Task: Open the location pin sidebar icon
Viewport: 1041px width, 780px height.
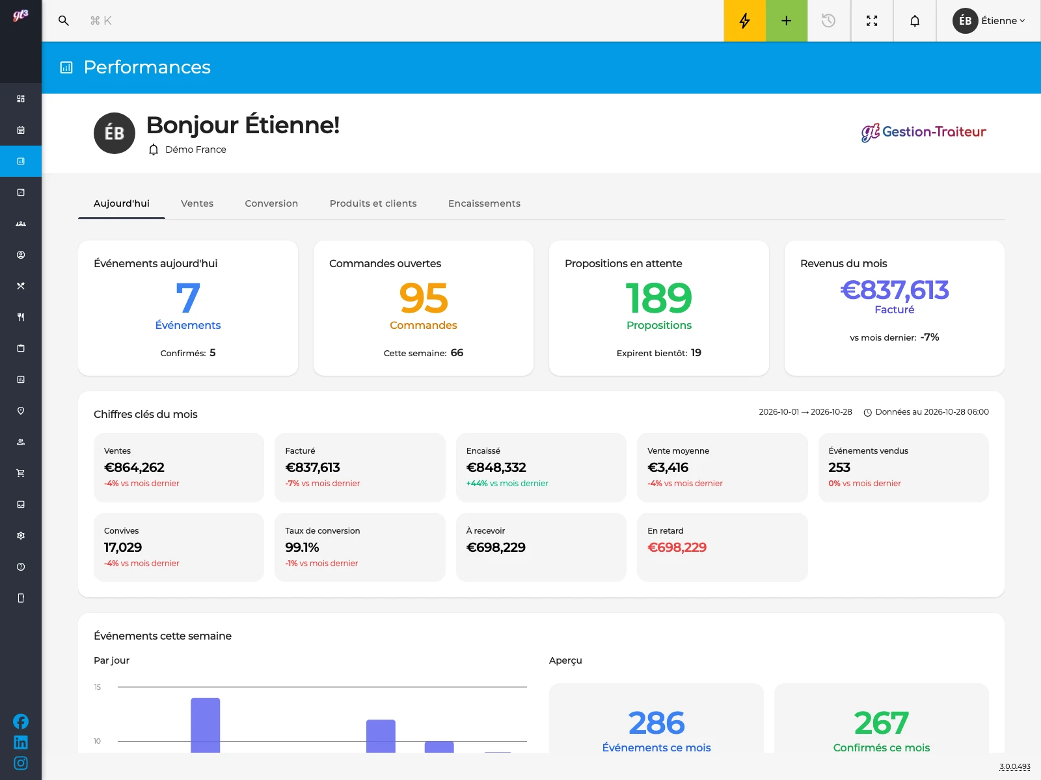Action: coord(21,411)
